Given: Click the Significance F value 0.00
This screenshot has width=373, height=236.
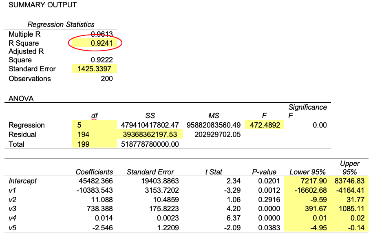Looking at the screenshot, I should (x=320, y=125).
